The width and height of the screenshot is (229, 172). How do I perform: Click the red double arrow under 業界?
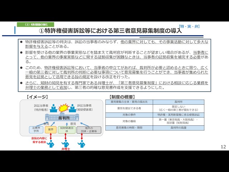51,136
